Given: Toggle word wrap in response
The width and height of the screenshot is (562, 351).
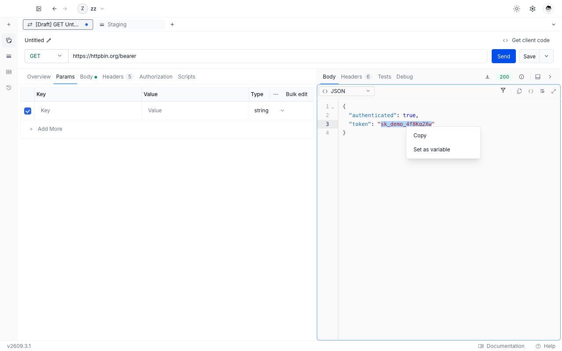Looking at the screenshot, I should [542, 91].
